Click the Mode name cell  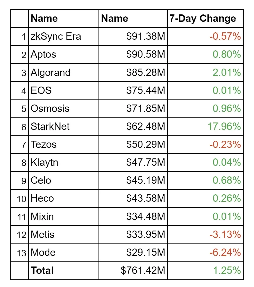pyautogui.click(x=43, y=253)
